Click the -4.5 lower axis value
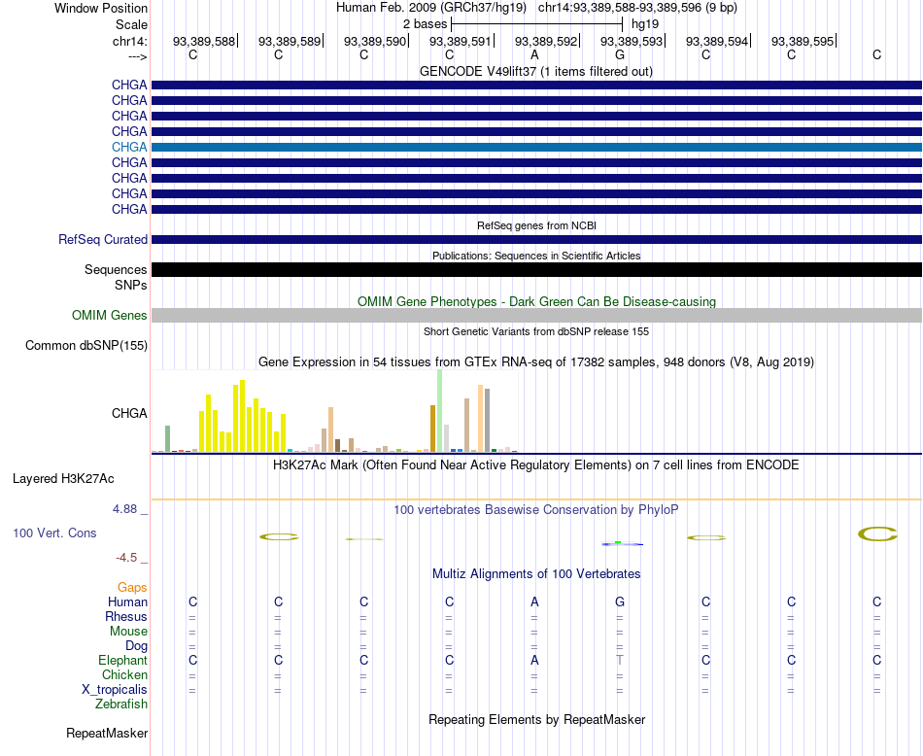Screen dimensions: 923x756 [126, 558]
